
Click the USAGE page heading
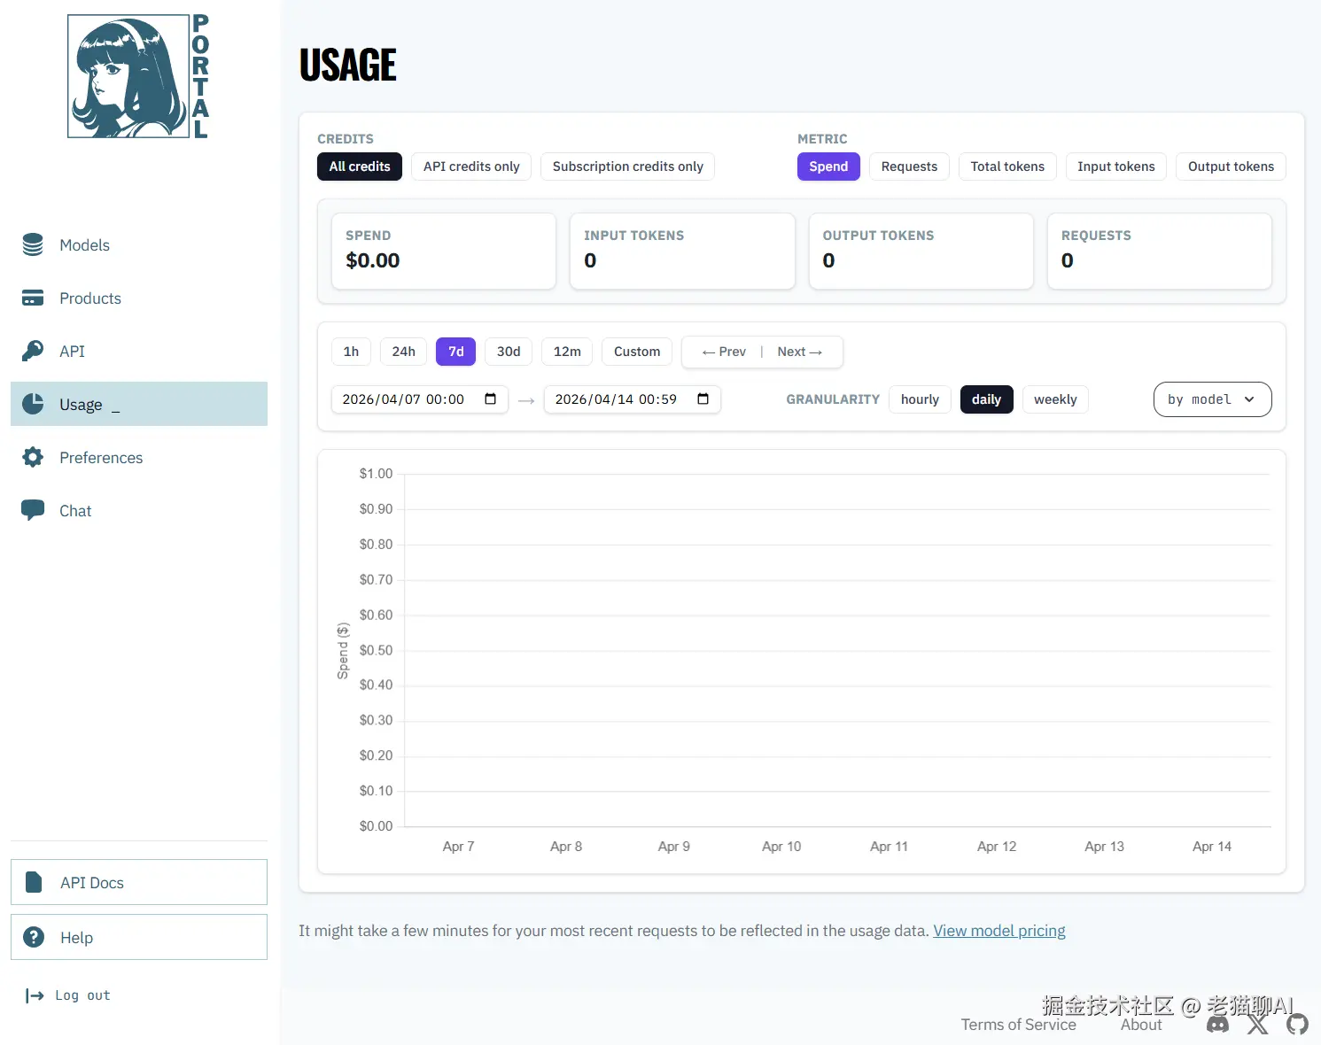tap(348, 65)
